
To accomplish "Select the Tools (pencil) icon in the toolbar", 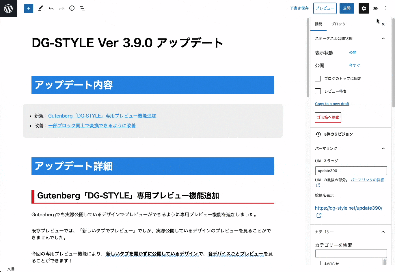I will [x=40, y=8].
